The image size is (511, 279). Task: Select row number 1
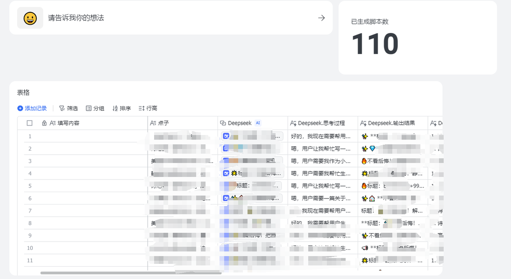[30, 136]
